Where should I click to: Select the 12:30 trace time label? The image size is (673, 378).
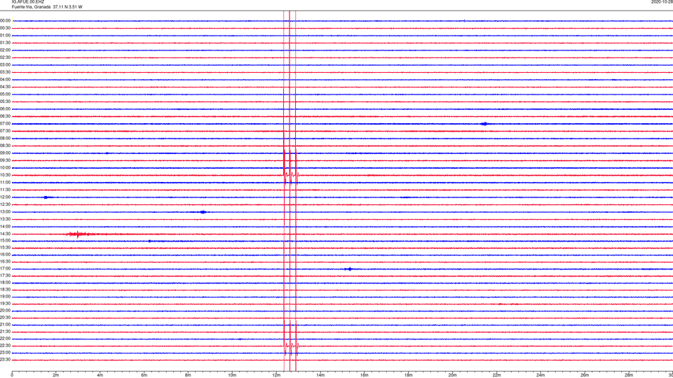point(5,204)
